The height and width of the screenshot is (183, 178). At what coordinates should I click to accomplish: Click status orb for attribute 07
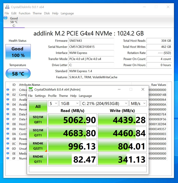(x=8, y=119)
